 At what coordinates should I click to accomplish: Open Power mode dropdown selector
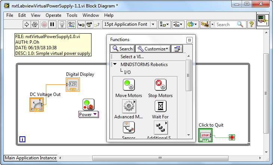point(89,114)
